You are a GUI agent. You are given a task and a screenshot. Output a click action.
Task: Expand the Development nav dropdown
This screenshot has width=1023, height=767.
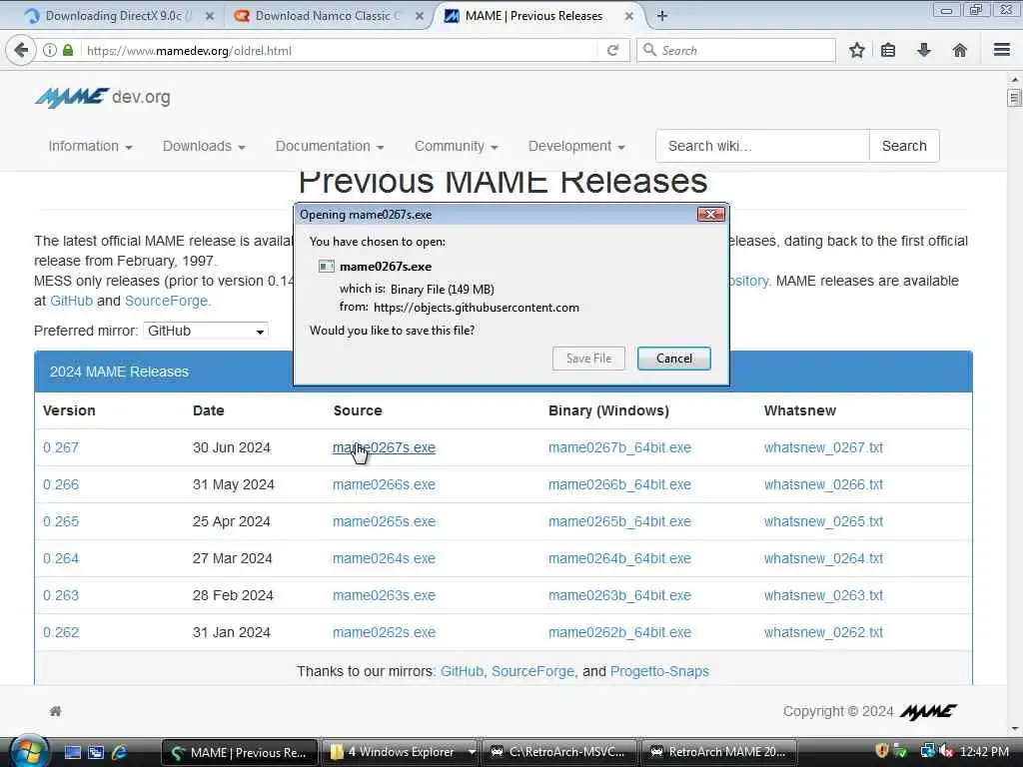click(x=576, y=146)
